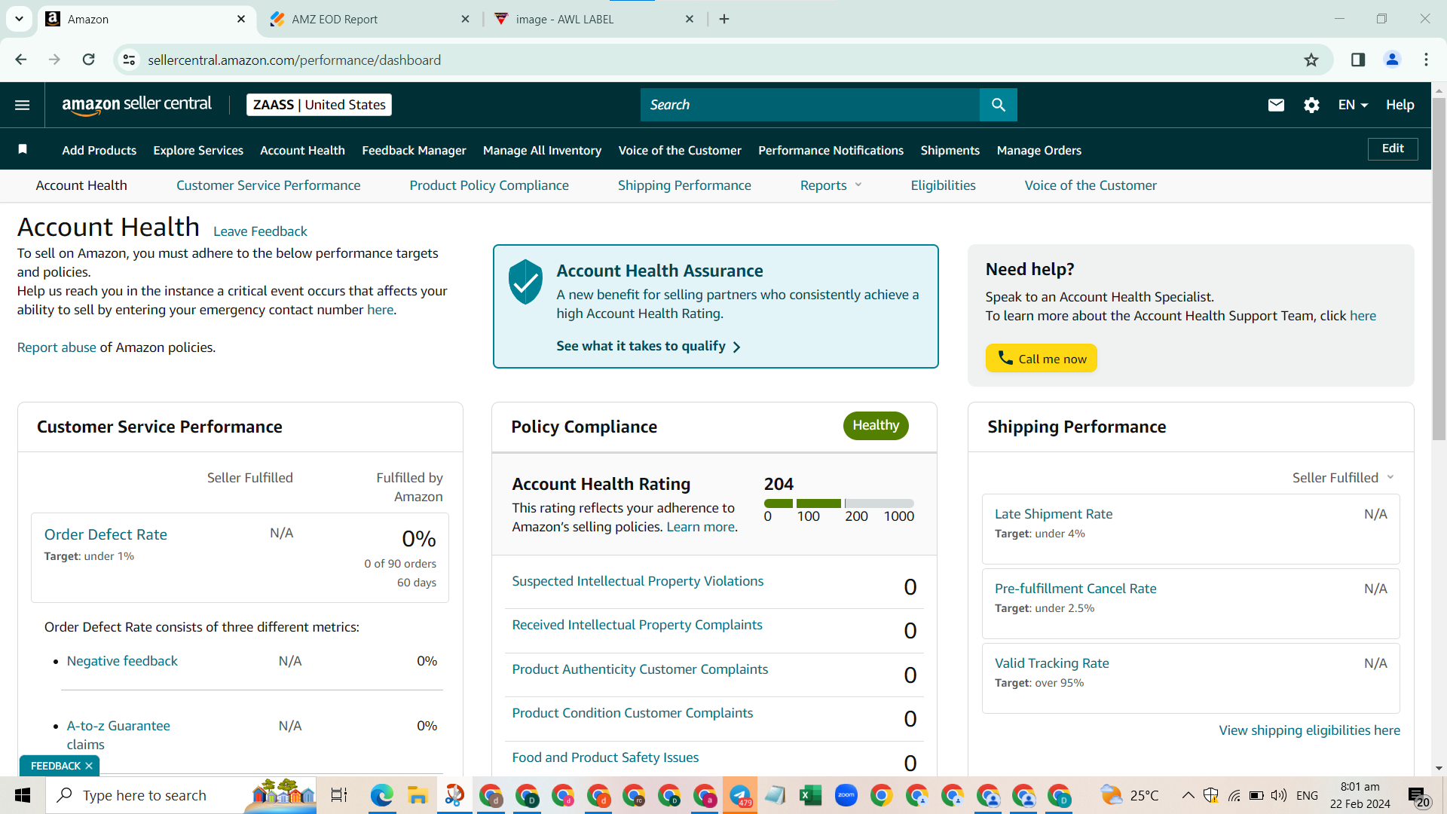
Task: Open the Chrome three-dot menu
Action: [1426, 60]
